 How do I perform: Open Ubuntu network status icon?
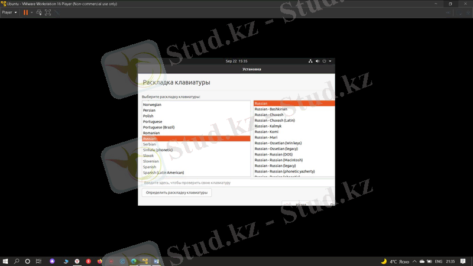pyautogui.click(x=310, y=61)
